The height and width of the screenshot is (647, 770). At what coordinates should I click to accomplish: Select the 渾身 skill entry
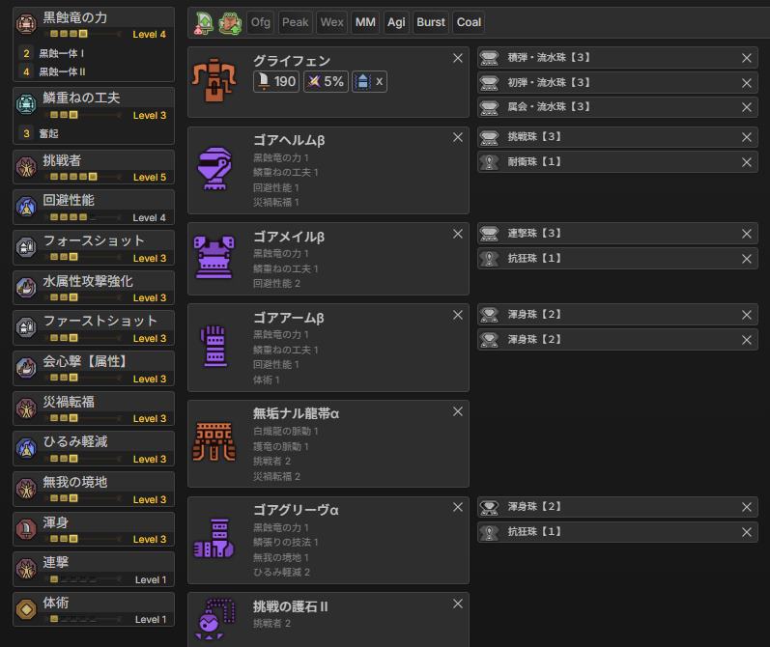[x=94, y=528]
